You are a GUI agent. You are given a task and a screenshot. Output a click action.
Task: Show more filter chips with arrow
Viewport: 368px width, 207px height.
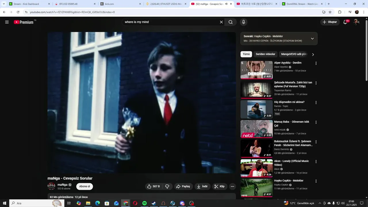click(313, 54)
